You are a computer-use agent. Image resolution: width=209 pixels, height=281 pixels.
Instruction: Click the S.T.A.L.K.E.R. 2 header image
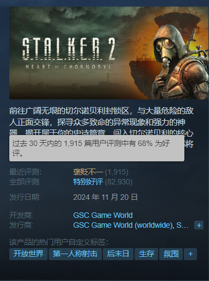tap(109, 53)
